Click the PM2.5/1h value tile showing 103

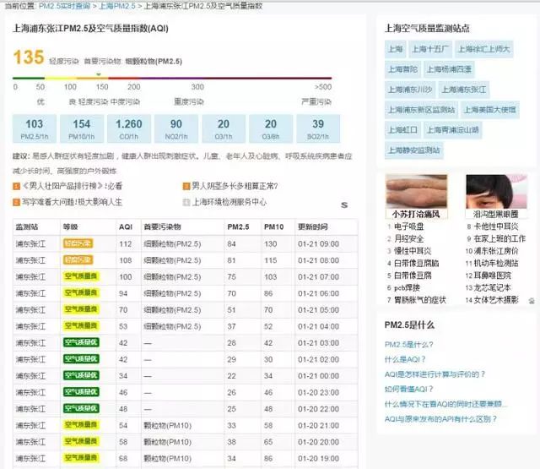[x=35, y=129]
